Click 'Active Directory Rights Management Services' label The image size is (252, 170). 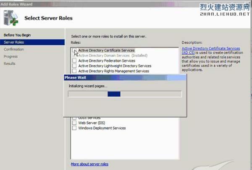[114, 71]
